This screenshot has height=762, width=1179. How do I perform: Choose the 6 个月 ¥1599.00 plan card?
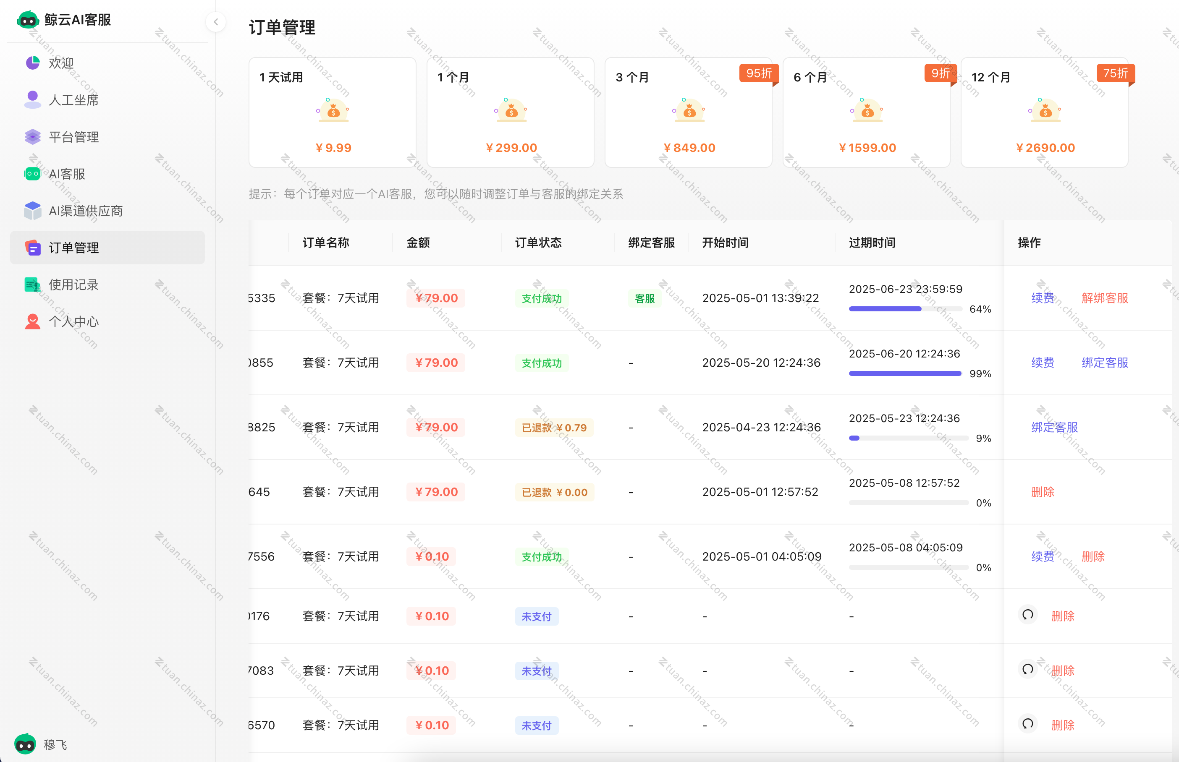[x=867, y=112]
